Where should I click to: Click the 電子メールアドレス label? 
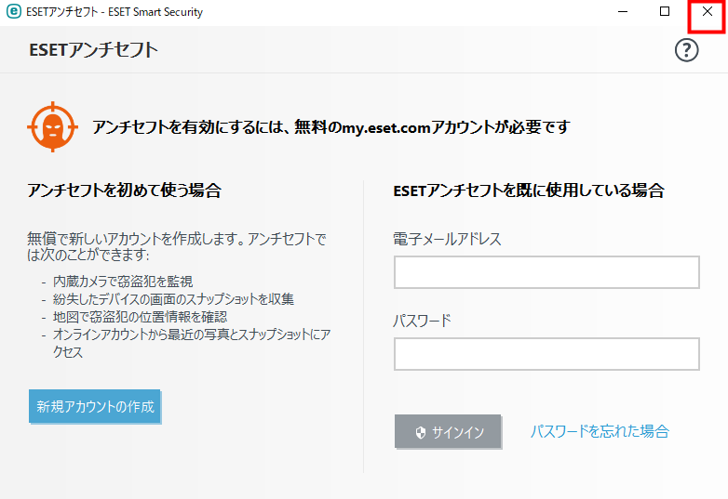tap(447, 239)
